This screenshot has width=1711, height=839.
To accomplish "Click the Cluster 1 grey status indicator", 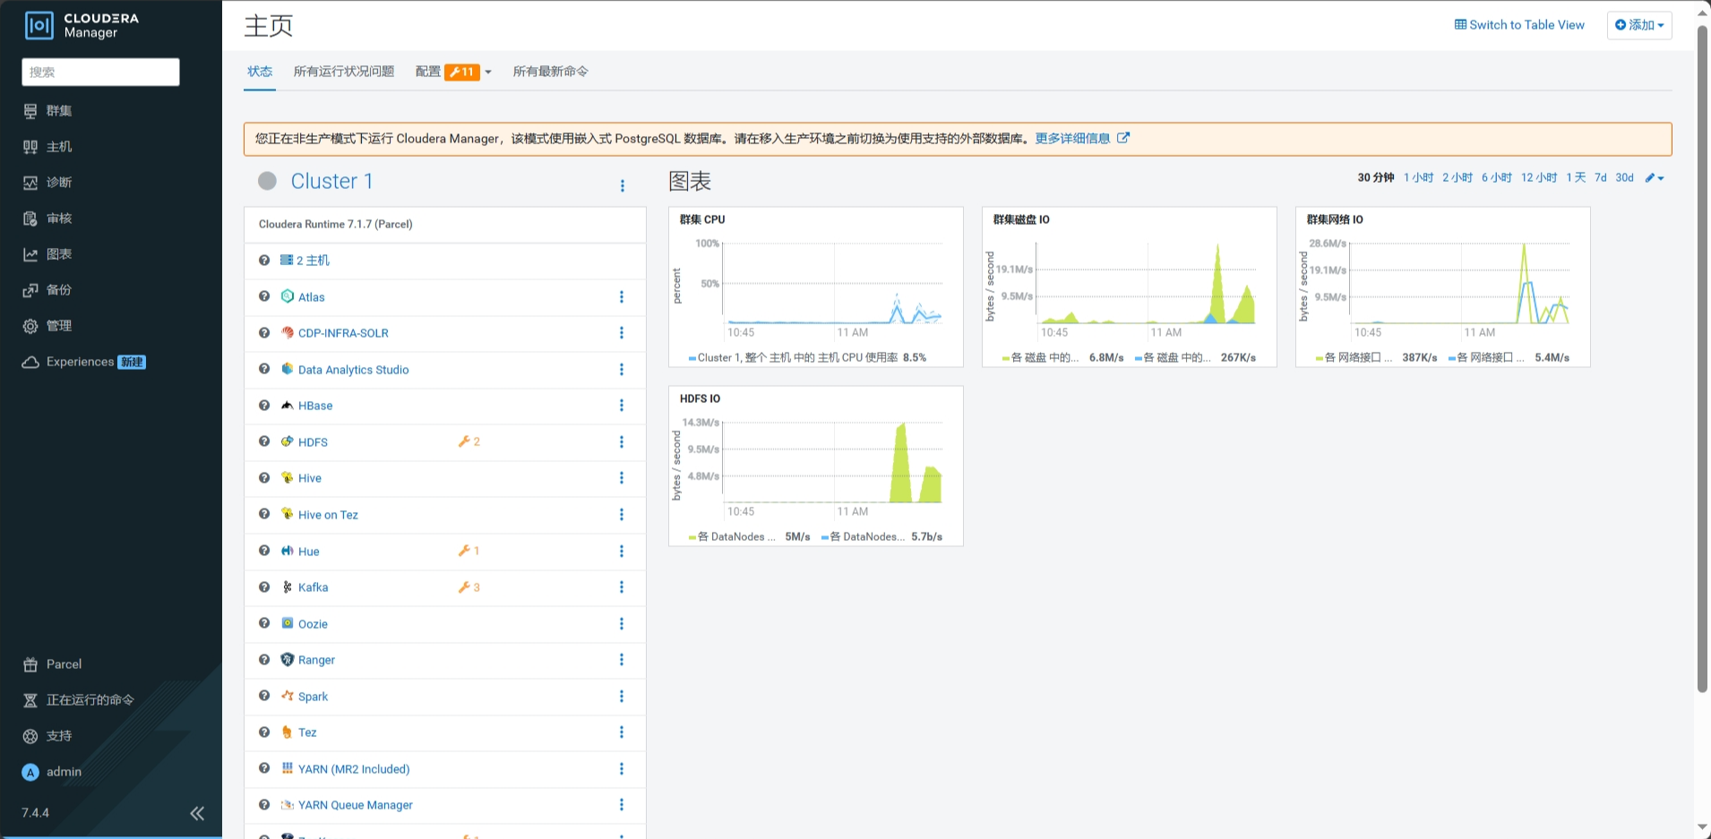I will click(x=267, y=181).
